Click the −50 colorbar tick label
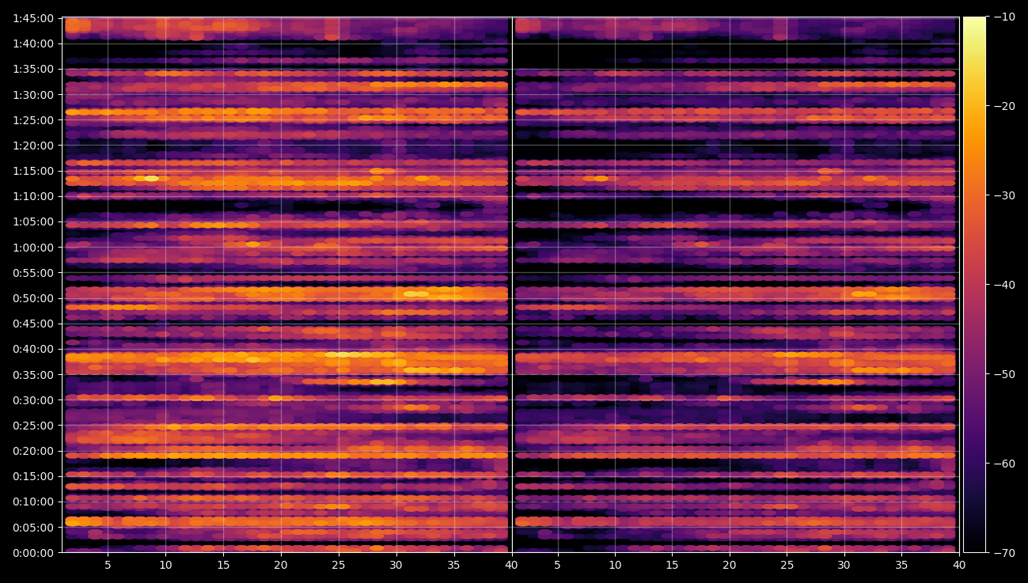This screenshot has width=1028, height=583. (x=1003, y=373)
